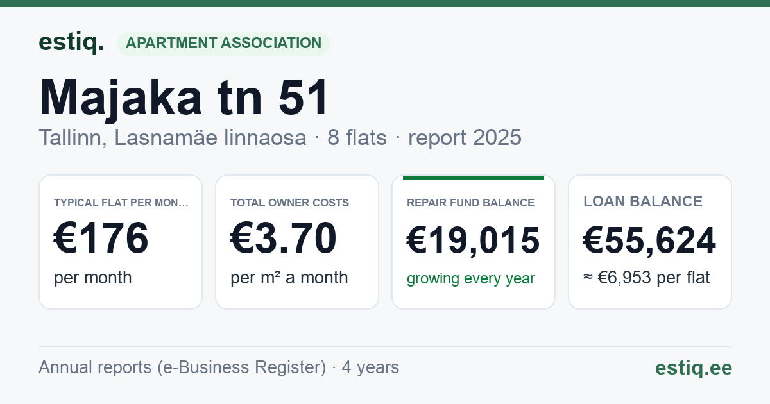Click the footer text starting with Annual reports (e-Business Register)
770x404 pixels.
click(x=219, y=367)
